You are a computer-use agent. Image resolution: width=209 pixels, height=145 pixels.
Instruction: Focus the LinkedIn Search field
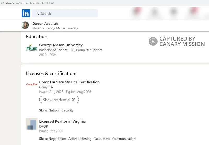[x=65, y=13]
